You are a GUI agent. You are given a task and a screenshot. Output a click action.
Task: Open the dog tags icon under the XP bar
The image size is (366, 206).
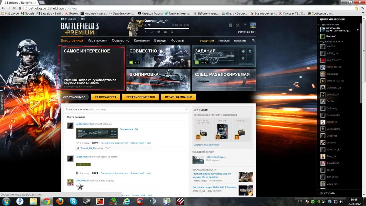[x=159, y=32]
